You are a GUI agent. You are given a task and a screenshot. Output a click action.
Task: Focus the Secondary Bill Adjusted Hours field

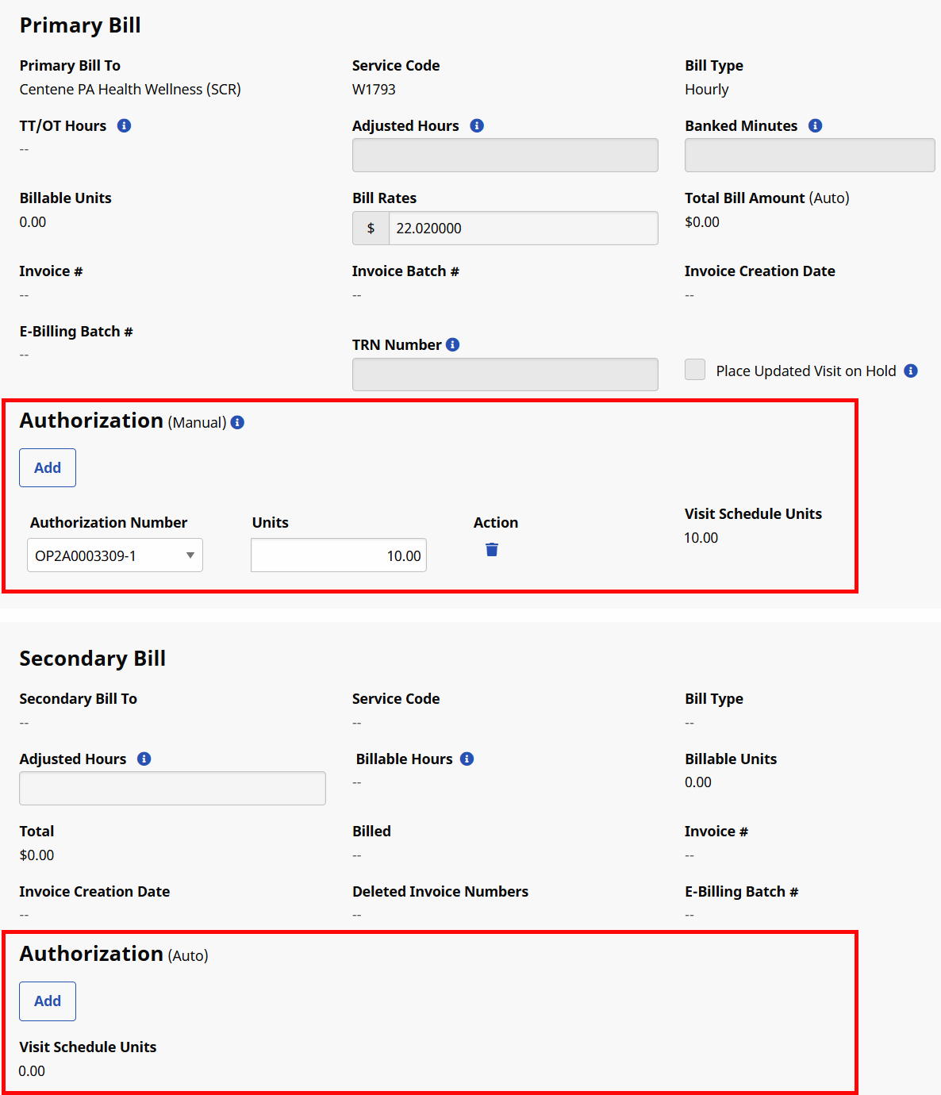[172, 789]
